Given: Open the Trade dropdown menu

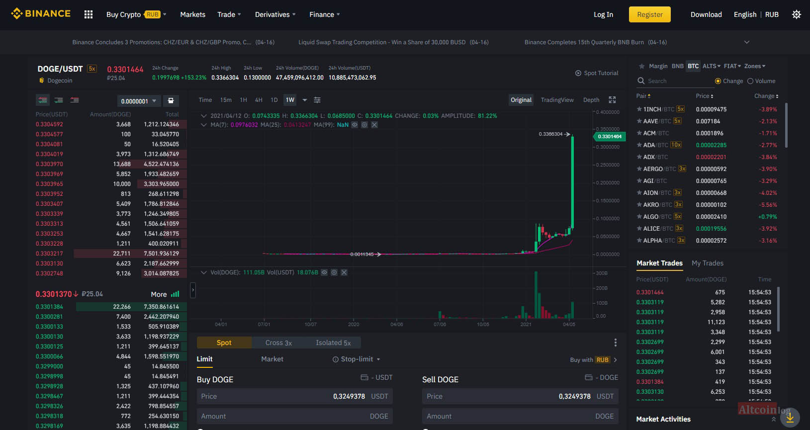Looking at the screenshot, I should pos(229,14).
